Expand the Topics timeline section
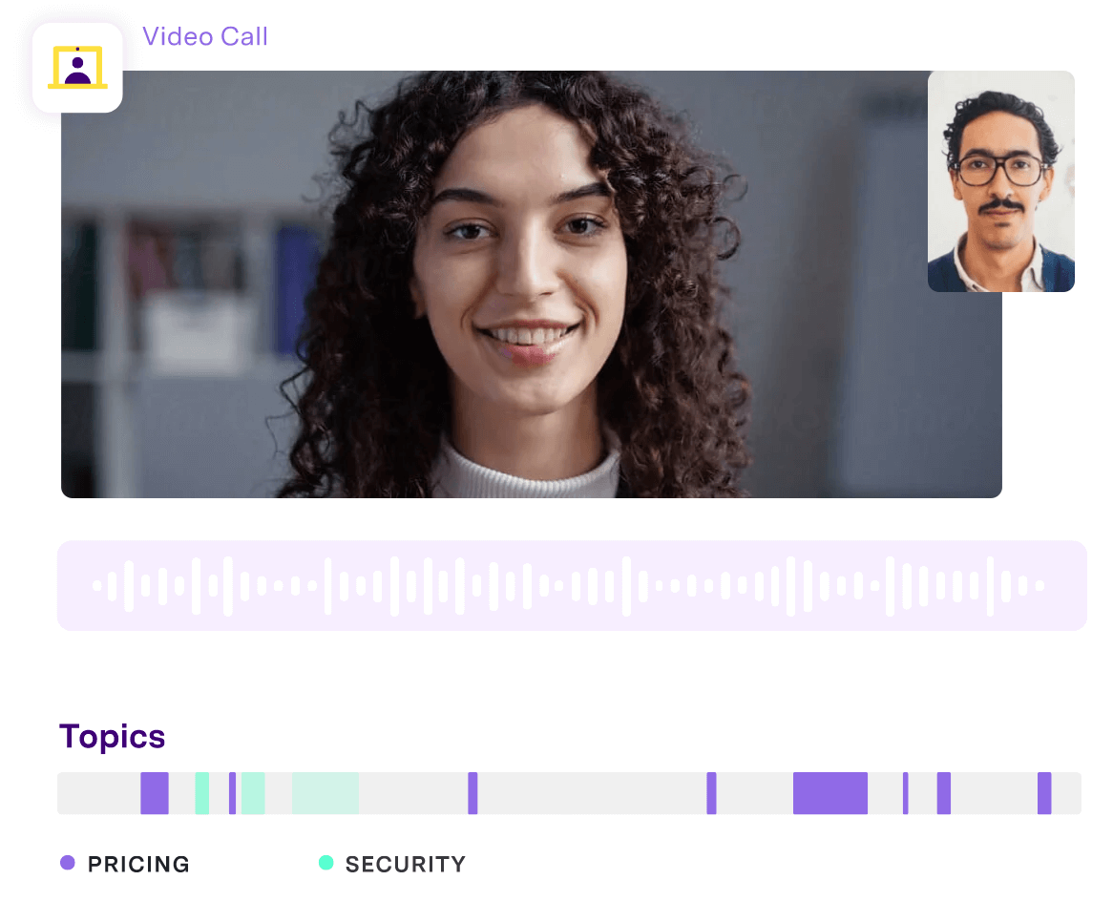Screen dimensions: 1113x901 [x=112, y=736]
